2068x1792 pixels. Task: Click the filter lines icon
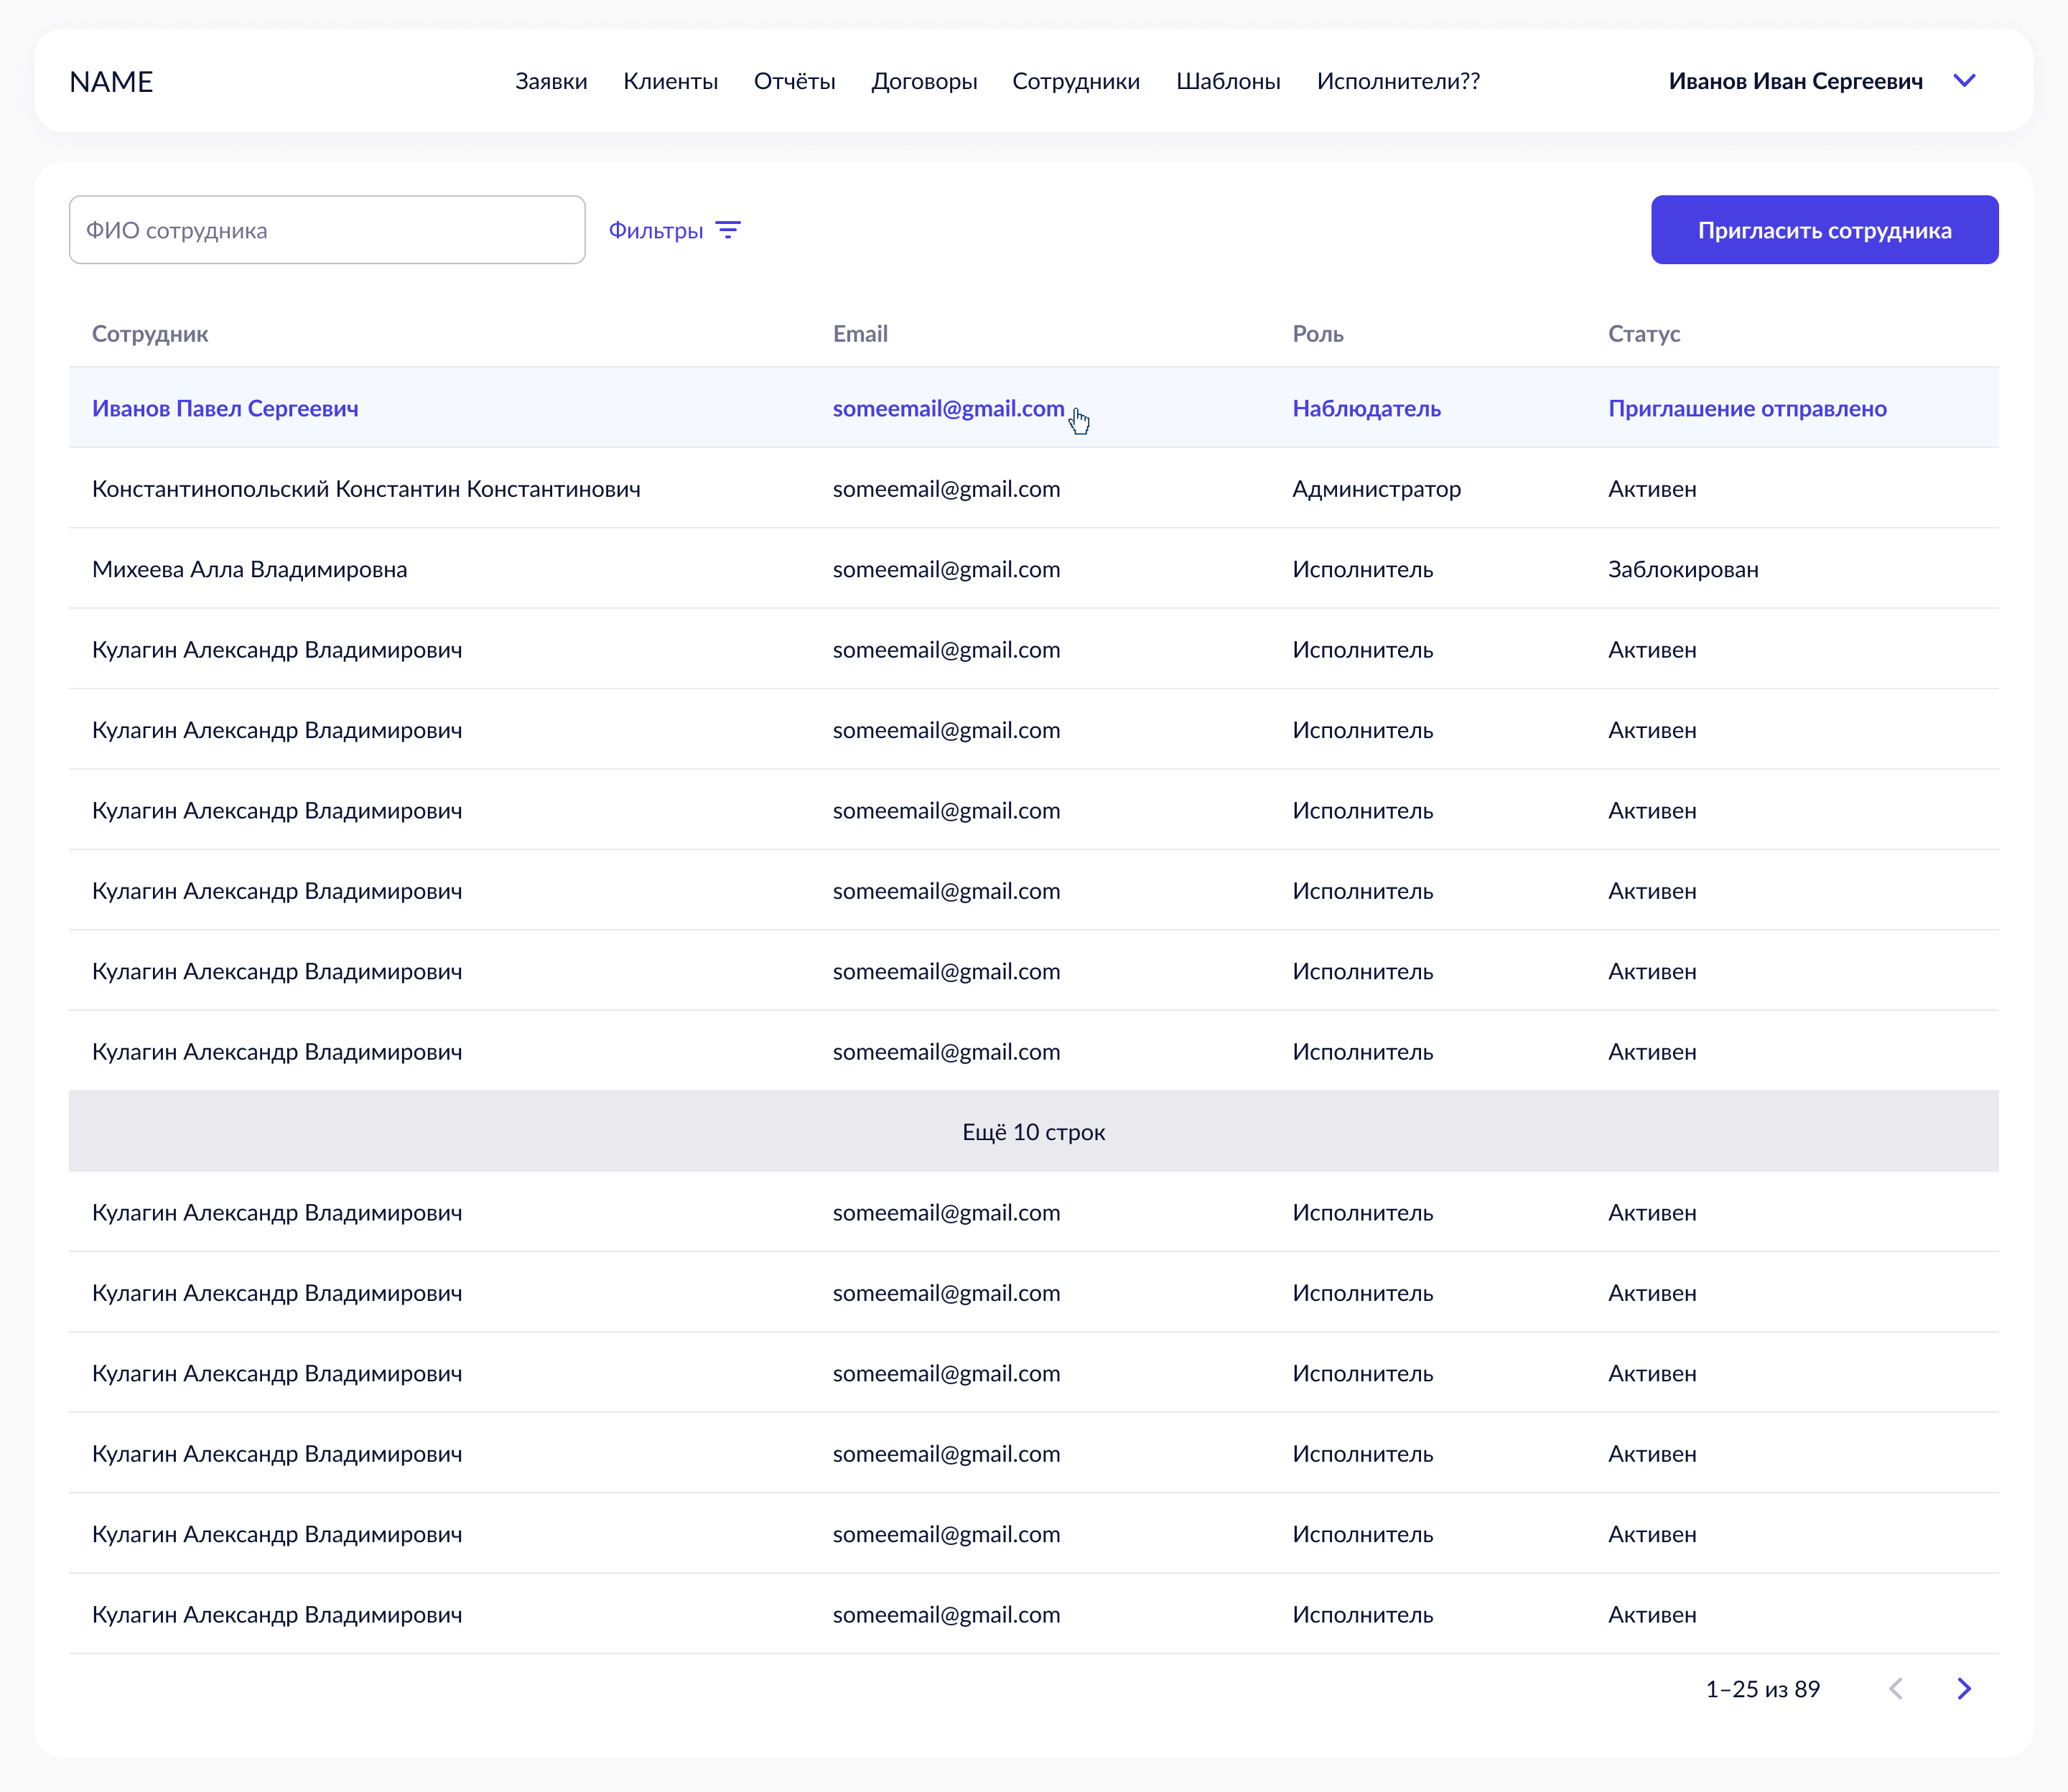[x=728, y=231]
